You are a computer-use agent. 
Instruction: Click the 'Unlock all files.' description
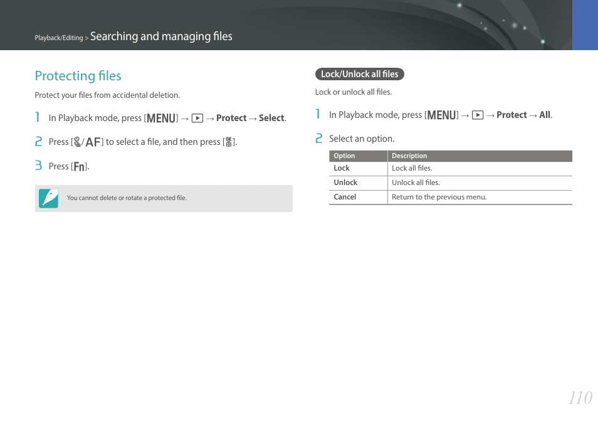(416, 183)
